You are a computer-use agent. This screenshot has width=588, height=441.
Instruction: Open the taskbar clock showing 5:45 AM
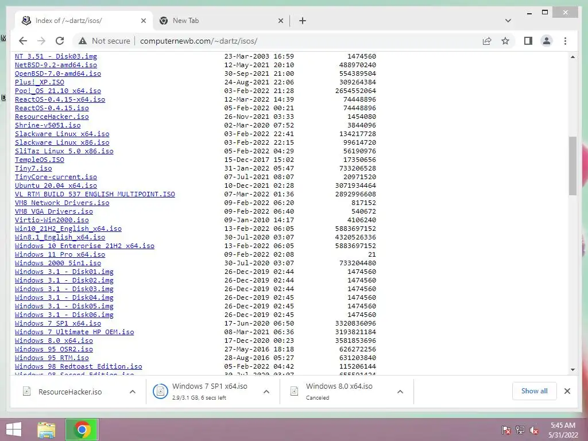563,430
